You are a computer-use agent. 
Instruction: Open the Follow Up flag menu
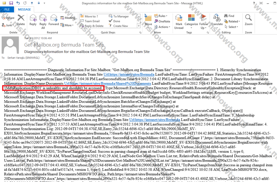pos(204,22)
